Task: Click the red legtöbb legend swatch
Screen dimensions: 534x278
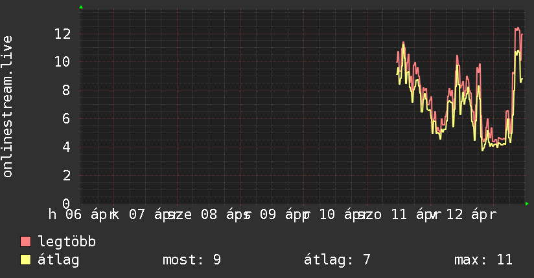Action: pos(26,242)
